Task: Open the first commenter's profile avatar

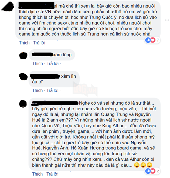Action: tap(8, 7)
